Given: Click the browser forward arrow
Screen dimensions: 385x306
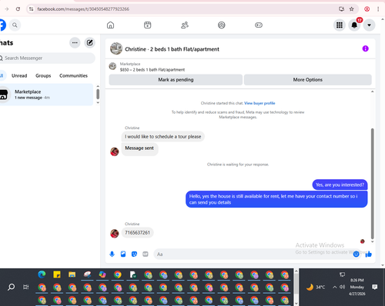Looking at the screenshot, I should click(6, 9).
